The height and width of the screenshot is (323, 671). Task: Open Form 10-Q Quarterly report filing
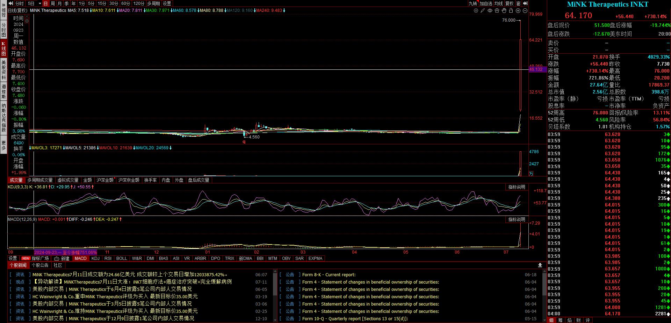click(355, 318)
